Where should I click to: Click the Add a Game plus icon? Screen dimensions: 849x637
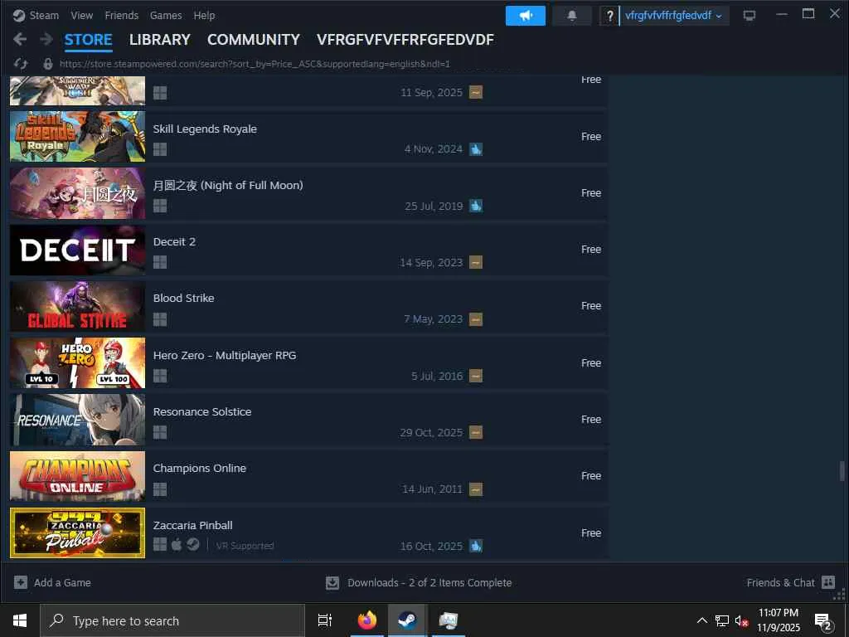point(21,582)
